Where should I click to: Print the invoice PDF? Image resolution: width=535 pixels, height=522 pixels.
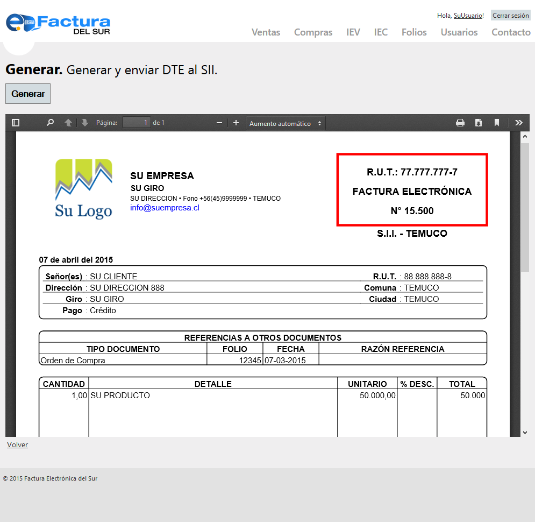[460, 123]
